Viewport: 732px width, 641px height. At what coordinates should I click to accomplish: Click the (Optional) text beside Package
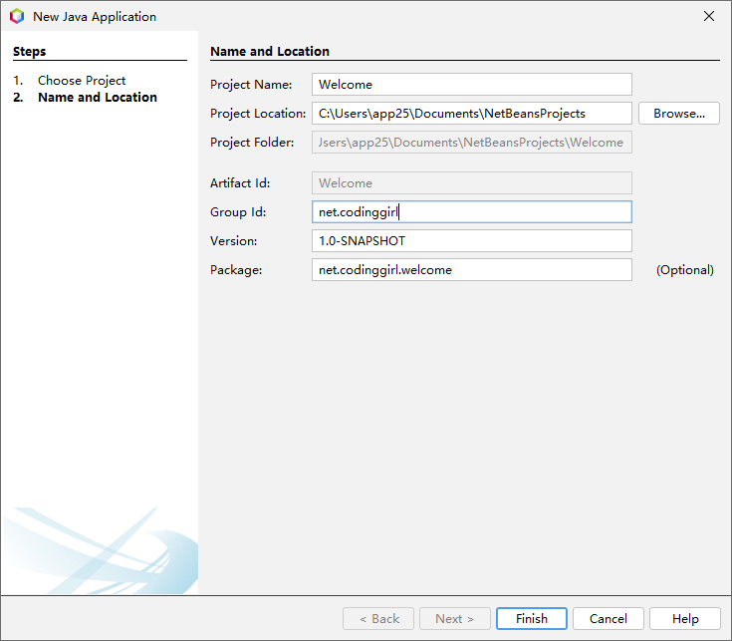685,270
